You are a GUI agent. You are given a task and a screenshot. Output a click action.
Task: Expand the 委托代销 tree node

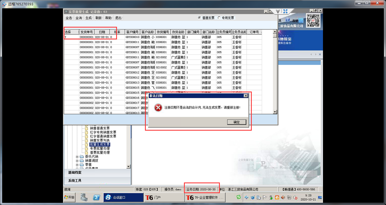pyautogui.click(x=77, y=157)
